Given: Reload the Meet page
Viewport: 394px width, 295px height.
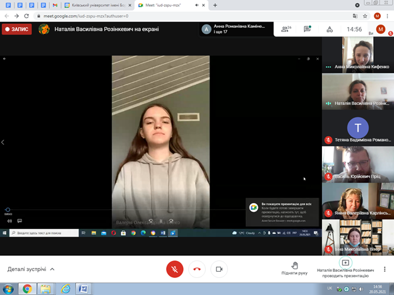Looking at the screenshot, I should [x=27, y=16].
